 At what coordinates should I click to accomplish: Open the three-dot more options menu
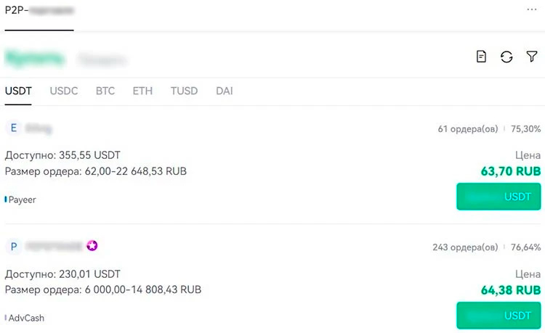click(533, 10)
